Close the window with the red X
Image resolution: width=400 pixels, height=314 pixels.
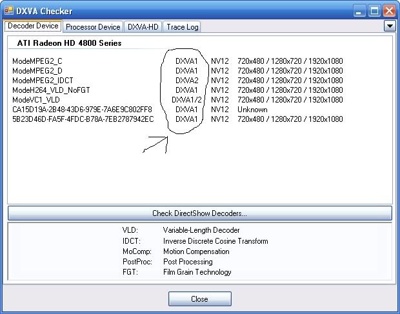tap(389, 11)
